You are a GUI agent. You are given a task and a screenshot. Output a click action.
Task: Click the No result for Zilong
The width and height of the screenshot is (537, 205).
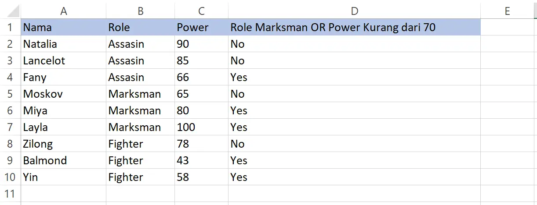click(354, 144)
